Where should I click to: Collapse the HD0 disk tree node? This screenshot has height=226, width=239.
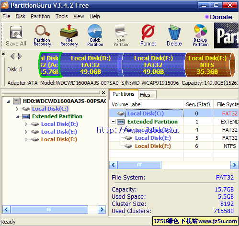point(8,102)
